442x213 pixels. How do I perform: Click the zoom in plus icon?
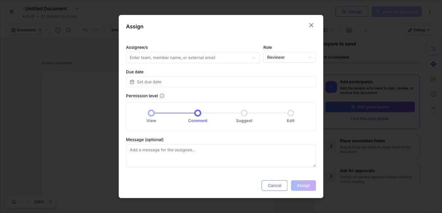click(x=50, y=202)
